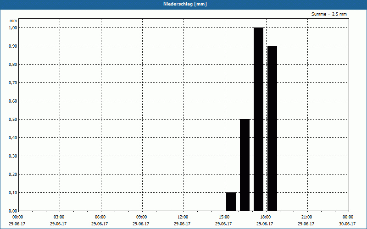
Task: Click the 0,50 mm precipitation bar
Action: coord(245,165)
